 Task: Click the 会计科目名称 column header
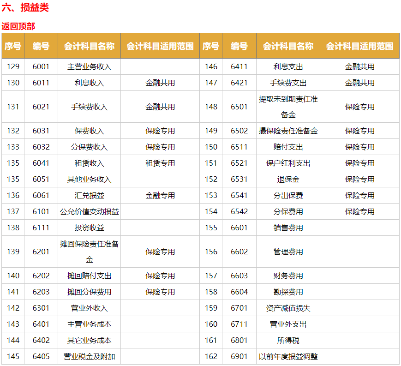coord(89,46)
